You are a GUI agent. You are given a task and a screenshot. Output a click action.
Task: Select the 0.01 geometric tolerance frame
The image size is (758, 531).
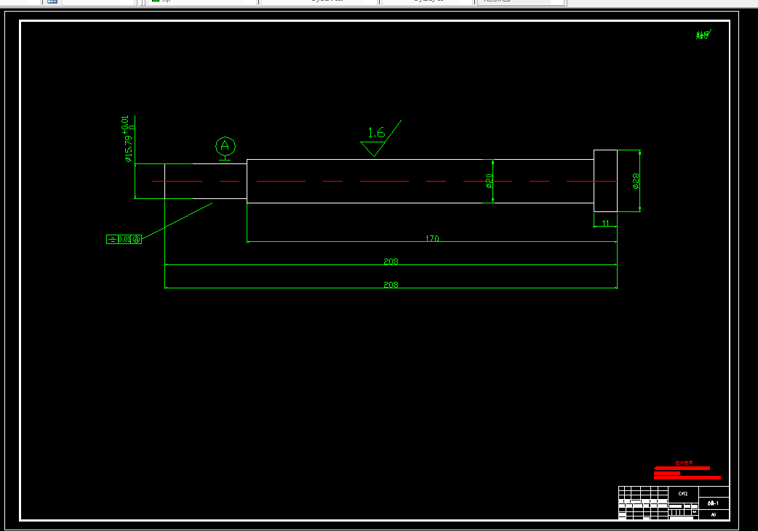(124, 240)
